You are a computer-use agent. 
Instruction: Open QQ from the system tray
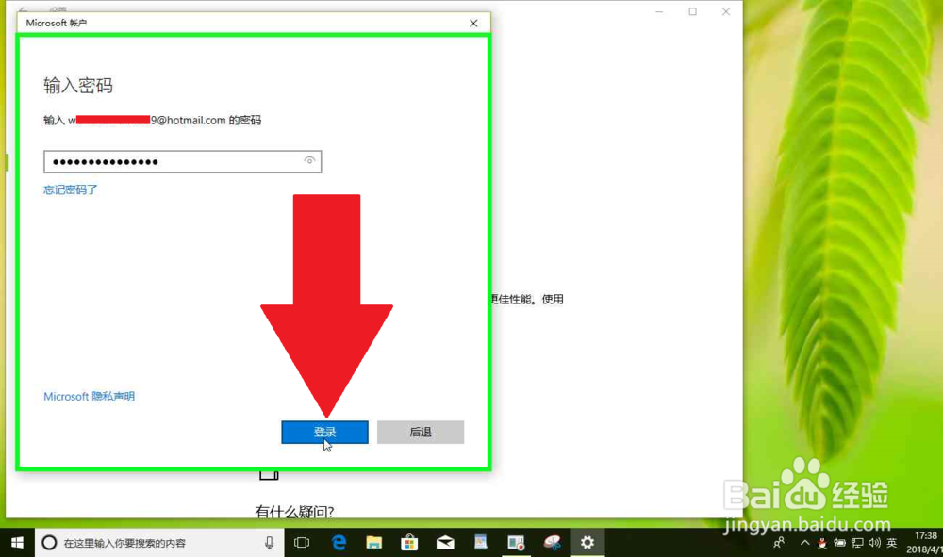pyautogui.click(x=821, y=543)
